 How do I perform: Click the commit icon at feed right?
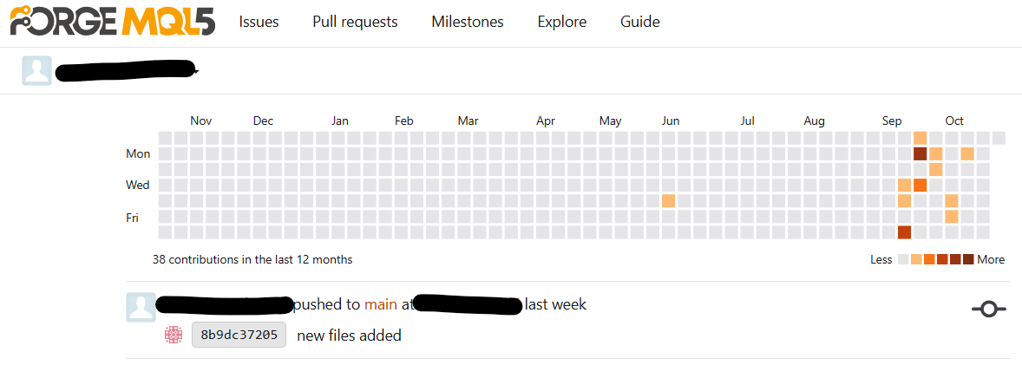pyautogui.click(x=989, y=309)
